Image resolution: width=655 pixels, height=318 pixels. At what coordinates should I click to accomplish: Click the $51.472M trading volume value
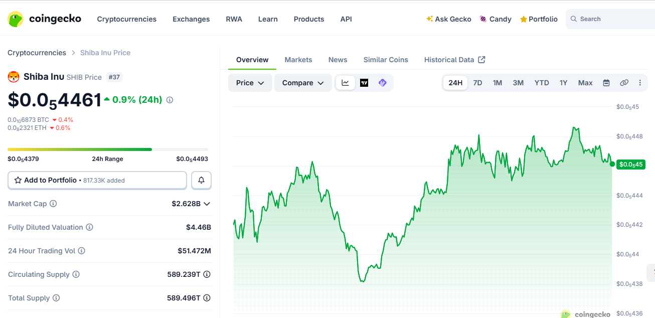(x=195, y=251)
